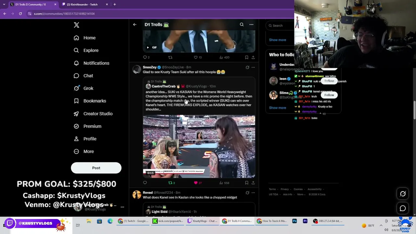This screenshot has width=416, height=234.
Task: Open Microsoft Edge from the taskbar
Action: click(x=110, y=221)
